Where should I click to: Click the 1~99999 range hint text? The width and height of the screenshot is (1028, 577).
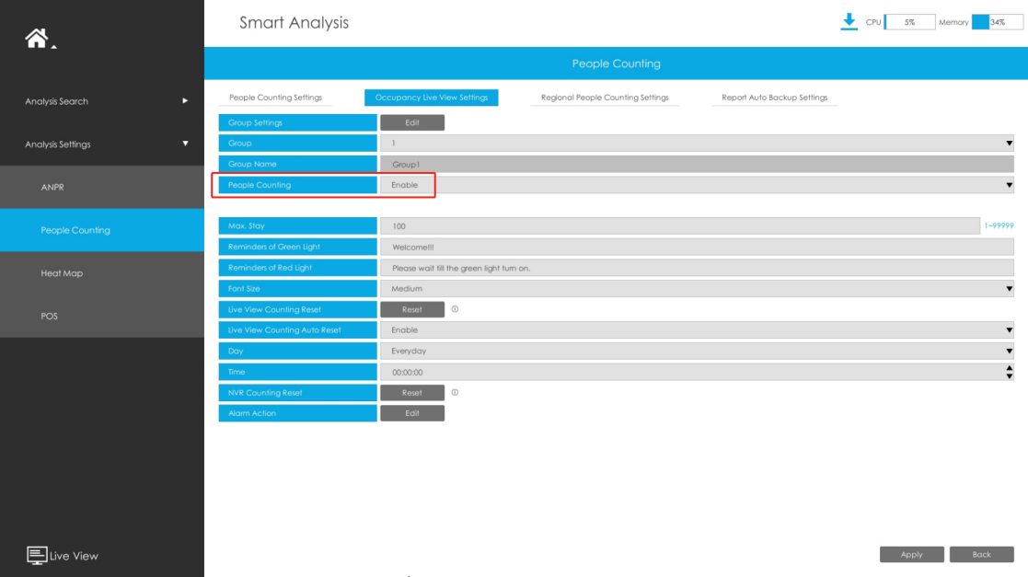pyautogui.click(x=999, y=225)
